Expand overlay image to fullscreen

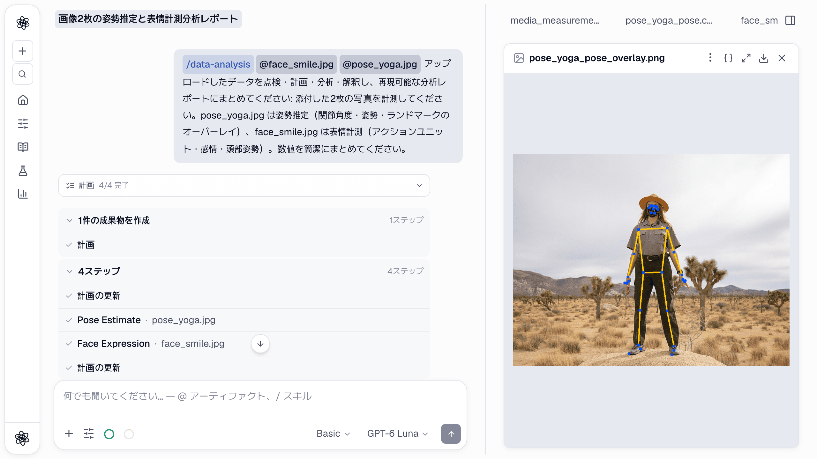coord(746,58)
